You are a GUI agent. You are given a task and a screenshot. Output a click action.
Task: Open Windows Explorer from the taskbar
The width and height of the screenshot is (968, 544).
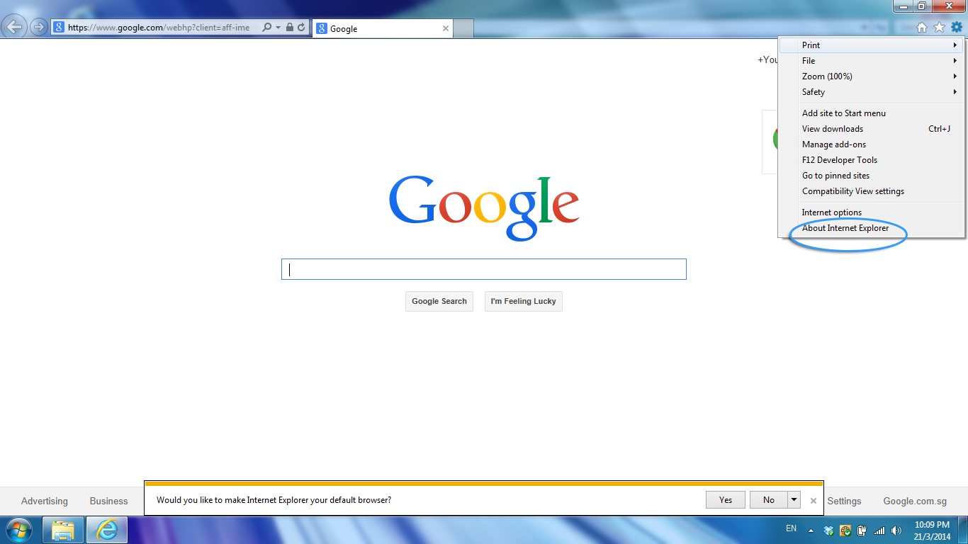(63, 529)
